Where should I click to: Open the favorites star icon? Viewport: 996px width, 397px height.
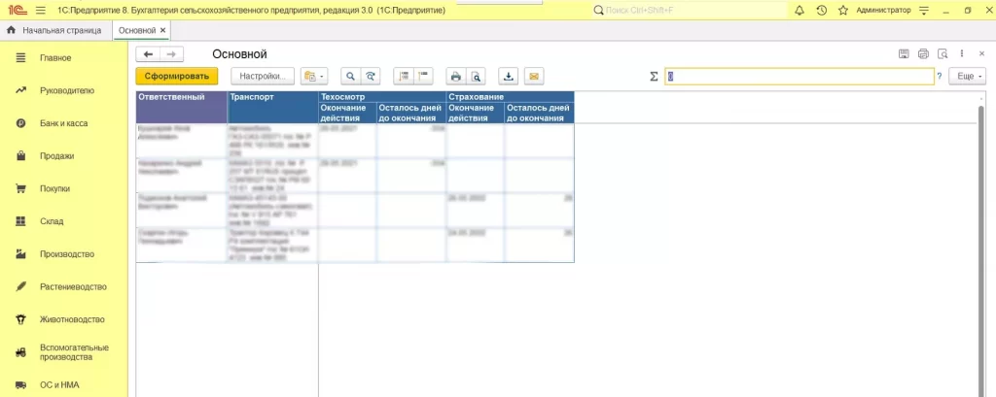point(843,11)
